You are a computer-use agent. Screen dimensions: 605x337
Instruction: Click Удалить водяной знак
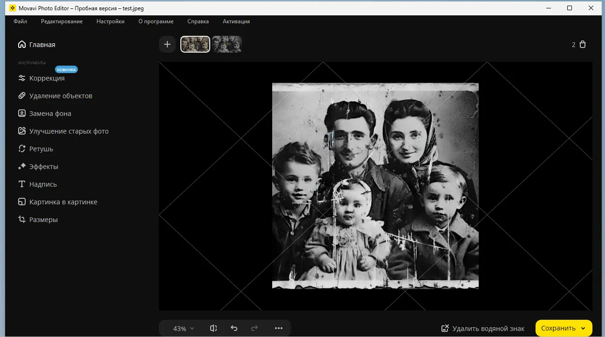[482, 328]
